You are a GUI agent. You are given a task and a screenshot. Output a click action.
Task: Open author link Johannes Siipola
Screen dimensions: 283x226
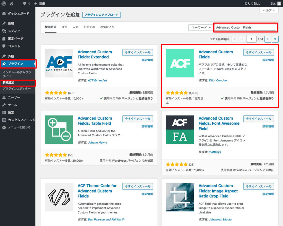[220, 219]
